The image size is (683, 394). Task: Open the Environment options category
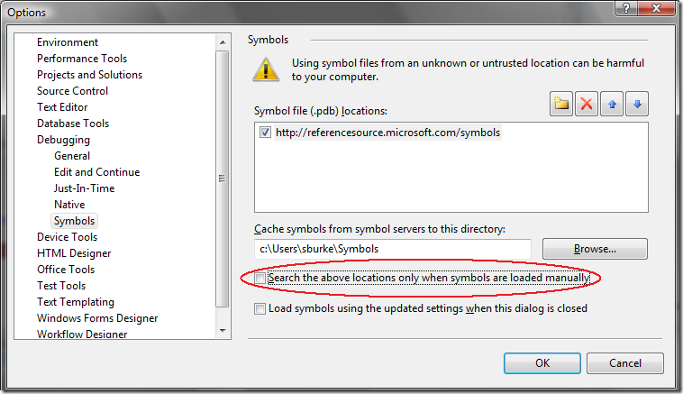68,42
